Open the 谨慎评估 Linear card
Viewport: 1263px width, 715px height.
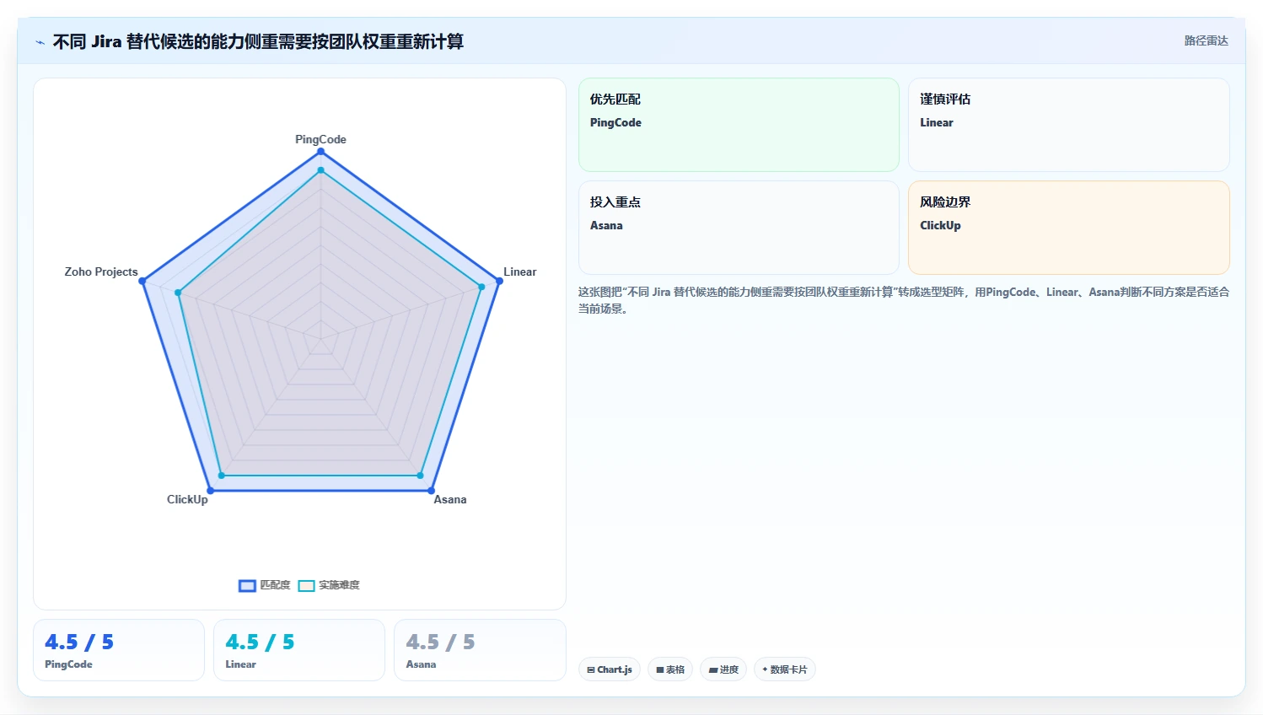coord(1069,125)
